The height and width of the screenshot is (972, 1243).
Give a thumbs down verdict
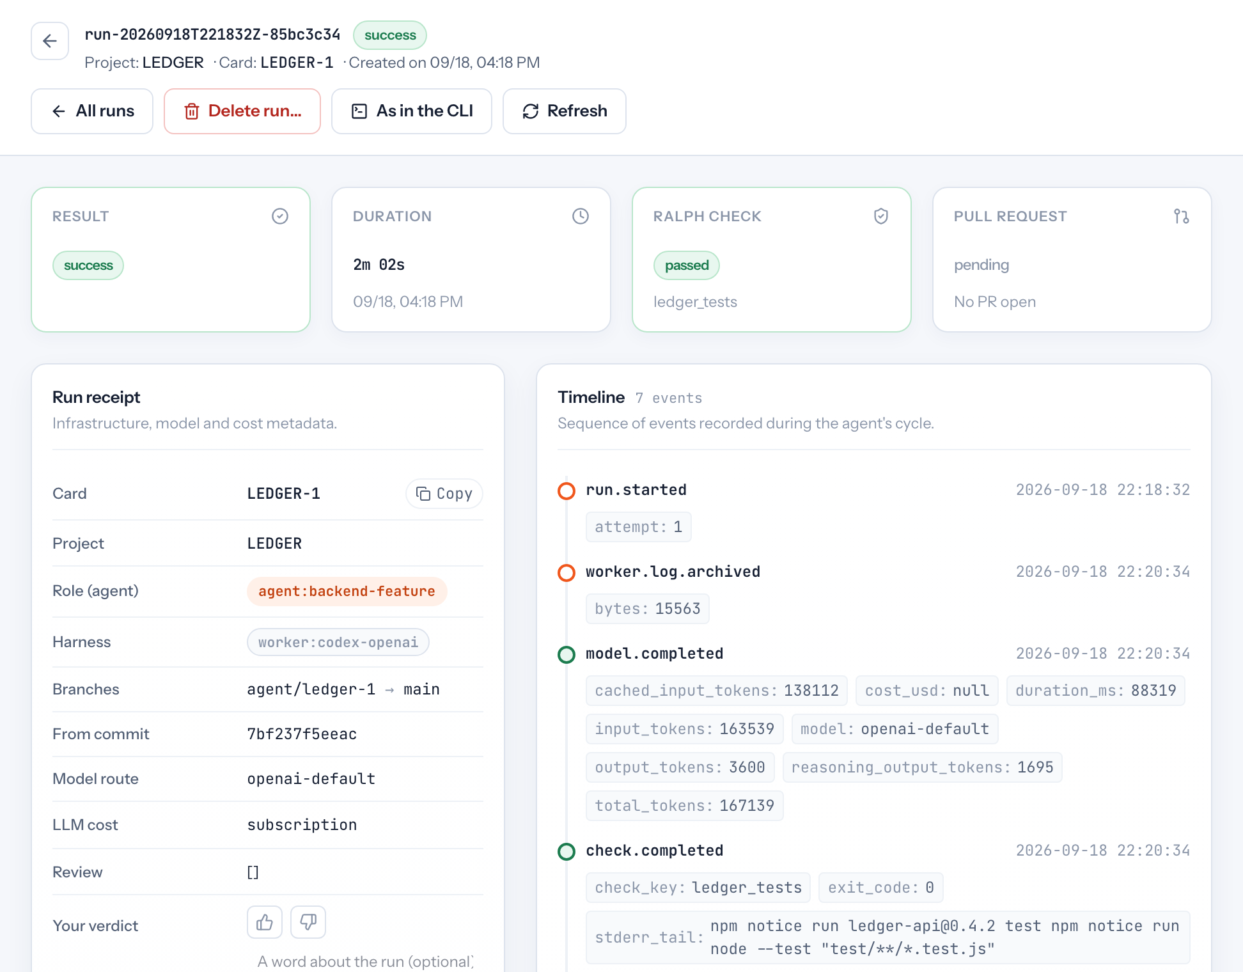pos(308,922)
